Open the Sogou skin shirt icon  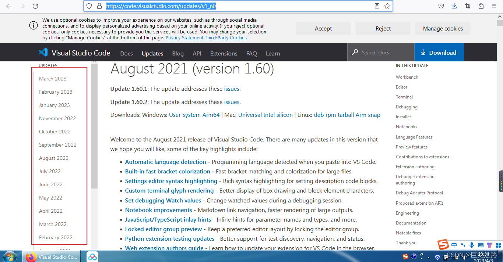(489, 245)
